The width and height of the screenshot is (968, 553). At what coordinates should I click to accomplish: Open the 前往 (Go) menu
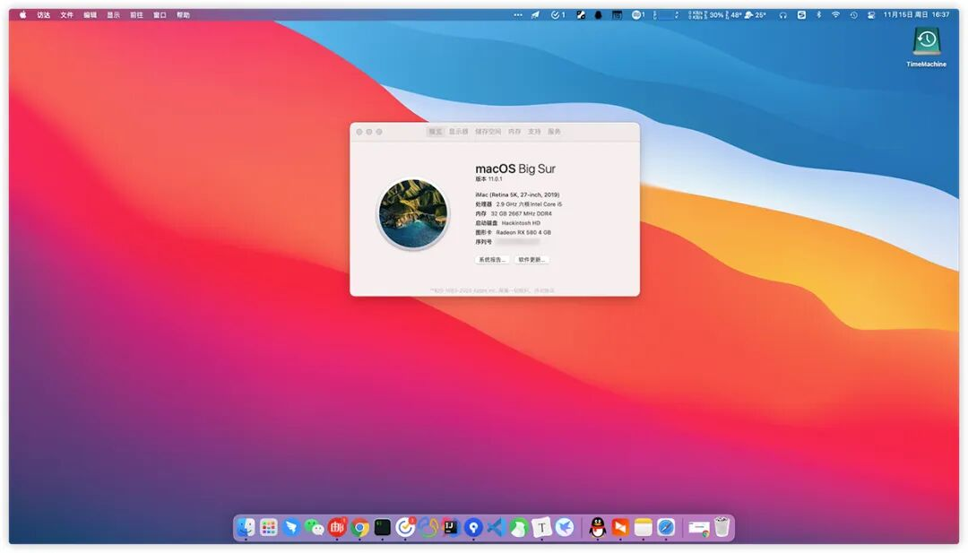136,15
